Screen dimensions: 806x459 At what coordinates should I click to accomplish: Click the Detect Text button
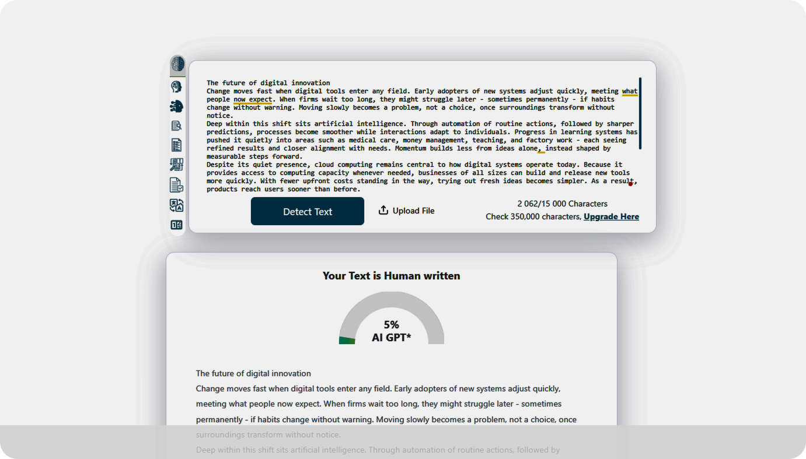(308, 211)
